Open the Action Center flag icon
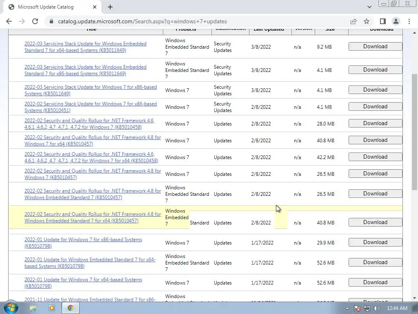 [357, 308]
